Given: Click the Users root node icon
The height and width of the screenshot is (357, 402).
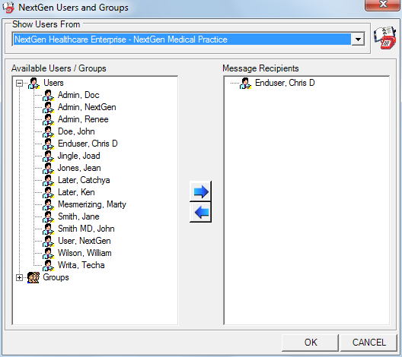Looking at the screenshot, I should tap(33, 83).
